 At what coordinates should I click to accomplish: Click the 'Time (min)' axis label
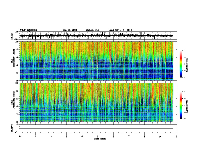[100, 139]
